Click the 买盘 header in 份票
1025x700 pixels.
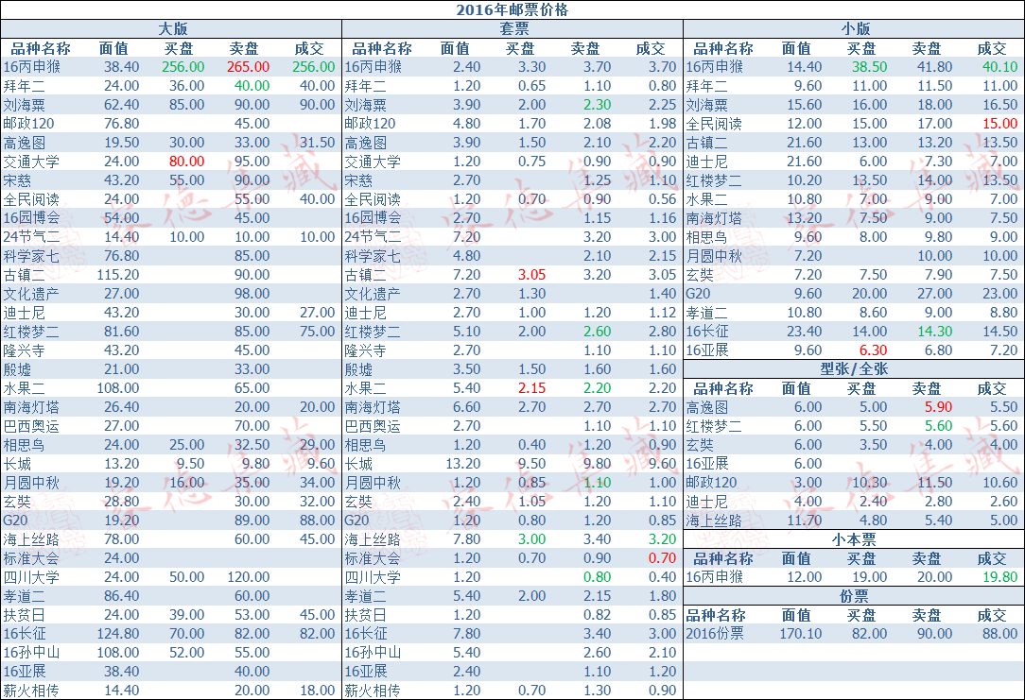(860, 615)
